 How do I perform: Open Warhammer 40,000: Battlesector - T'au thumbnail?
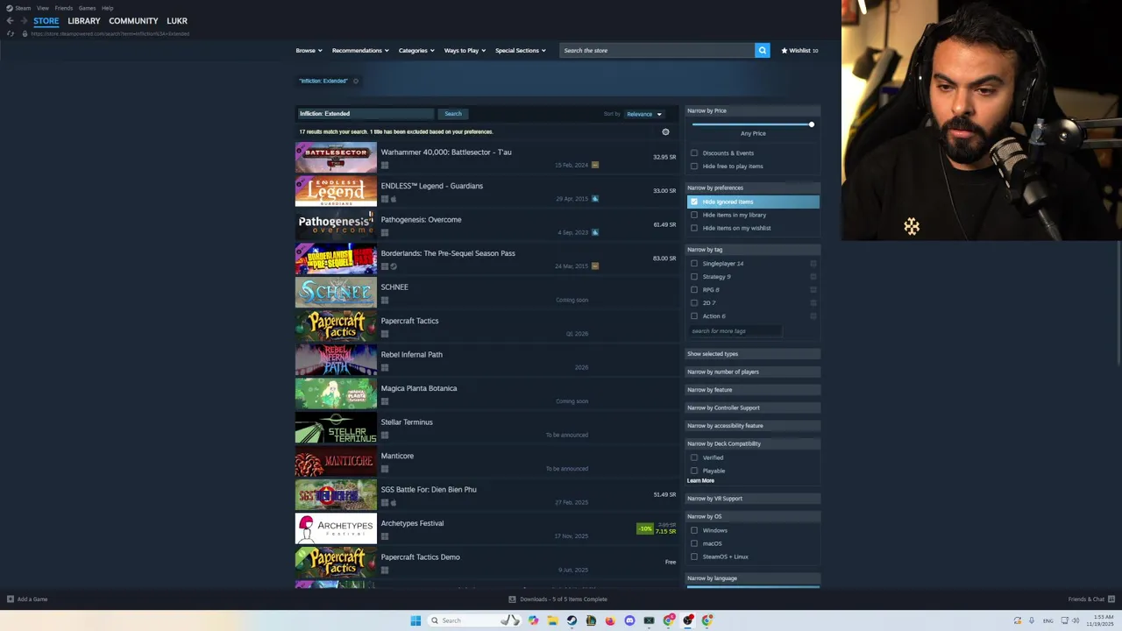coord(336,158)
